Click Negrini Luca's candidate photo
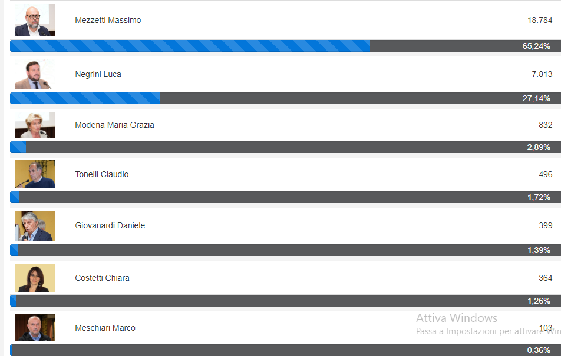561x356 pixels. tap(35, 74)
